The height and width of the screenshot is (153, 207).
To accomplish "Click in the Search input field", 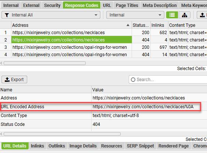I will 168,80.
